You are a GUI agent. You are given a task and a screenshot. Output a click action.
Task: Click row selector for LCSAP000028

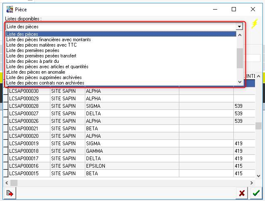5,106
